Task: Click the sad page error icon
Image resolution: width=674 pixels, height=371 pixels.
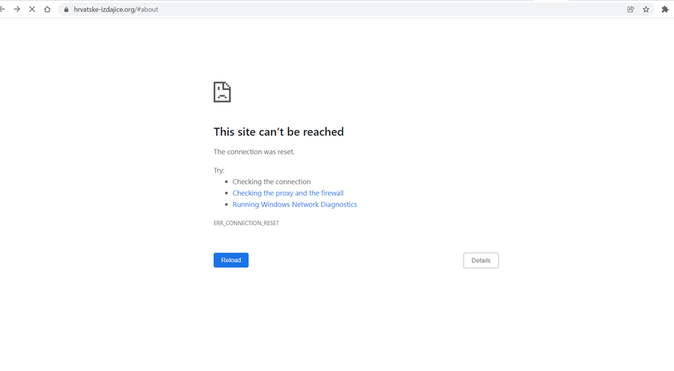Action: pos(222,91)
